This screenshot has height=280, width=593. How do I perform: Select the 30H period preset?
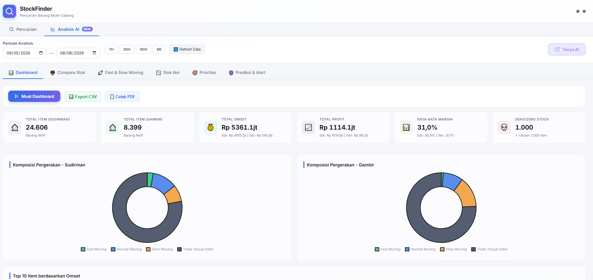127,49
